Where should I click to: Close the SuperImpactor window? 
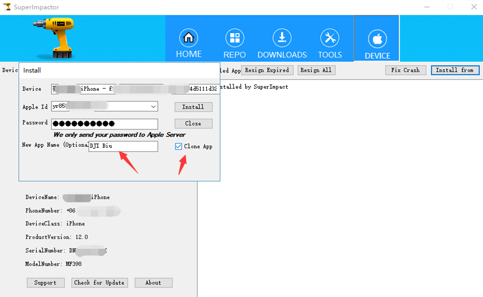point(474,7)
